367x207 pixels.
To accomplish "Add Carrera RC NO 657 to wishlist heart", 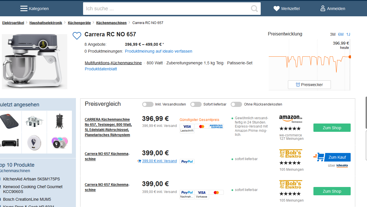I will [x=77, y=36].
